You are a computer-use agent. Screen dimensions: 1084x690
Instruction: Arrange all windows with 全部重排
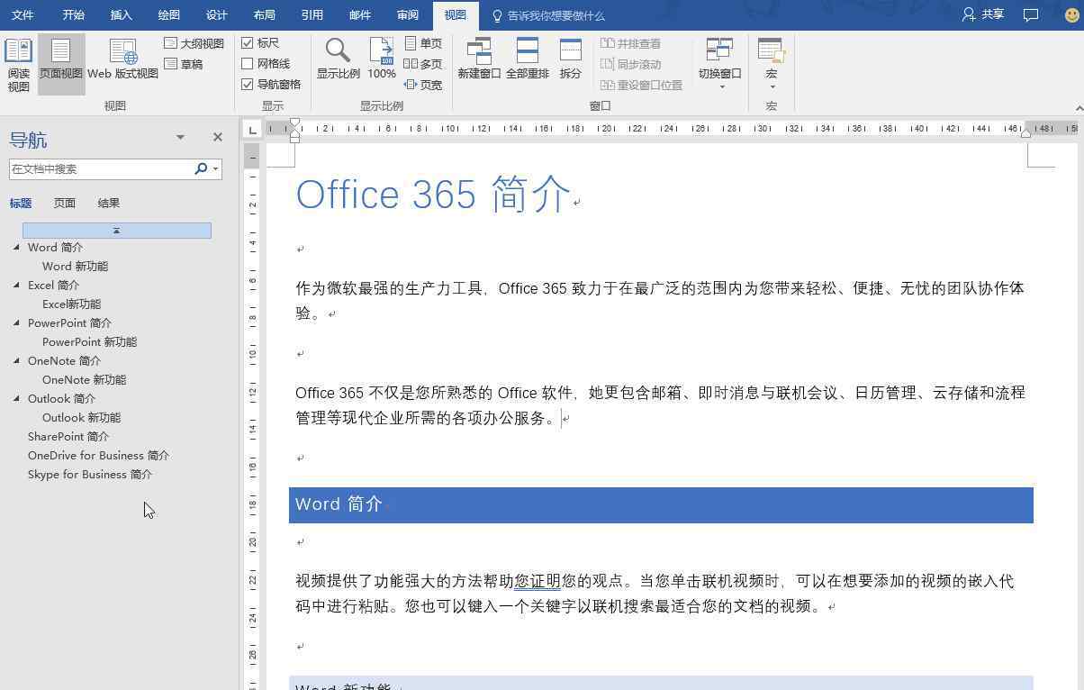click(x=527, y=52)
